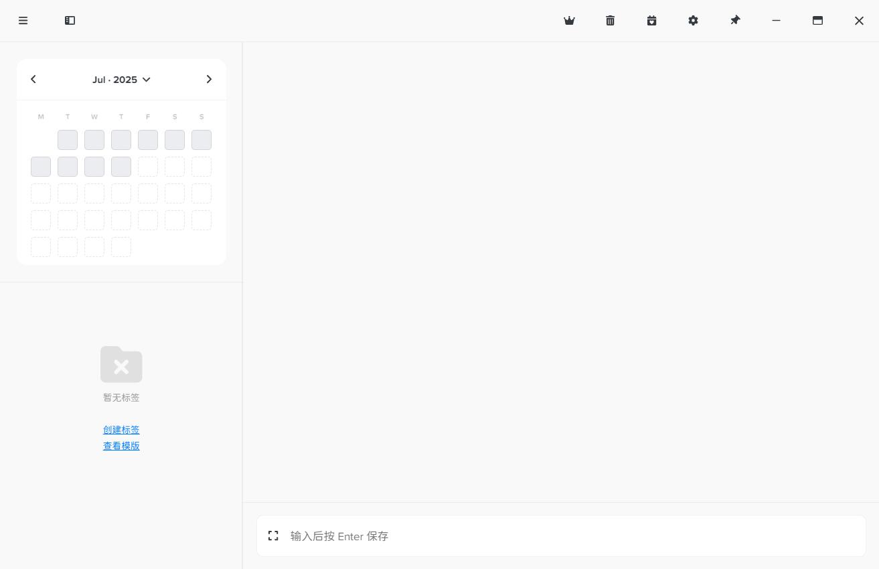Image resolution: width=879 pixels, height=569 pixels.
Task: Pin the window on top
Action: point(735,21)
